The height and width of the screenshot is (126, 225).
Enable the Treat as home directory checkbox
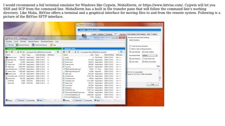[x=130, y=46]
